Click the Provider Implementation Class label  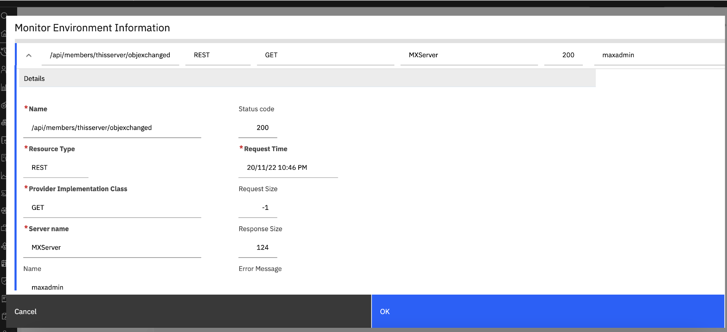tap(78, 189)
